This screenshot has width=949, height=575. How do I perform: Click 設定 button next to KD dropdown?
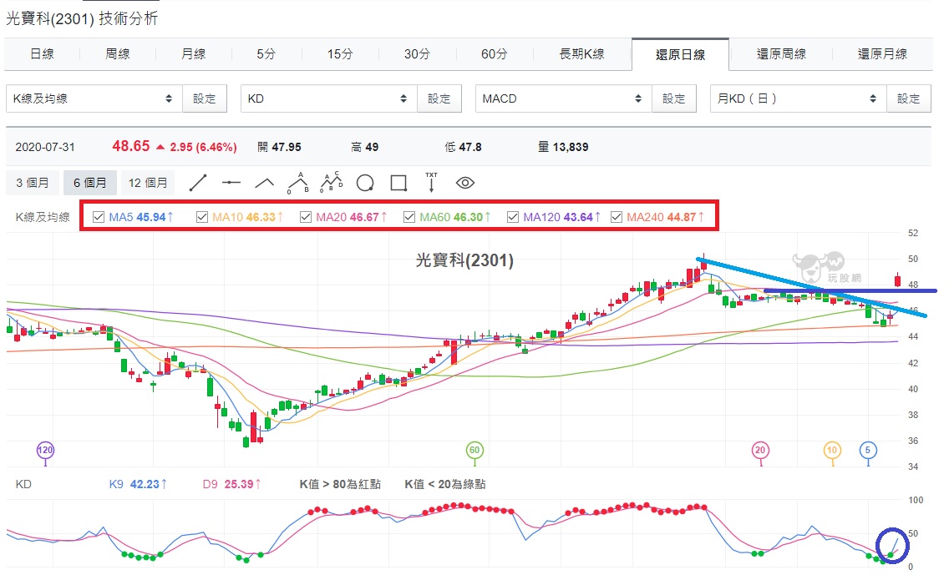pos(439,98)
